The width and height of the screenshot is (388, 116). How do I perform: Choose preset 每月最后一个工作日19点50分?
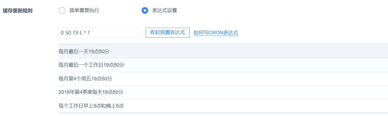pos(91,65)
